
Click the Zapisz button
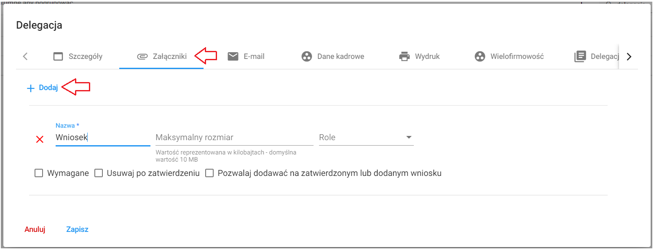[77, 229]
